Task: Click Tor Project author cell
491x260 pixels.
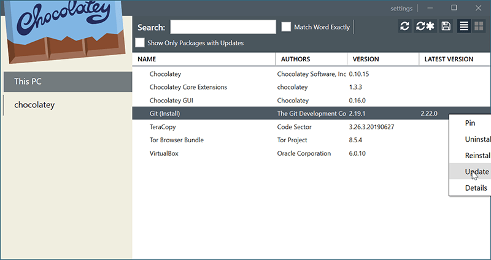Action: 292,140
